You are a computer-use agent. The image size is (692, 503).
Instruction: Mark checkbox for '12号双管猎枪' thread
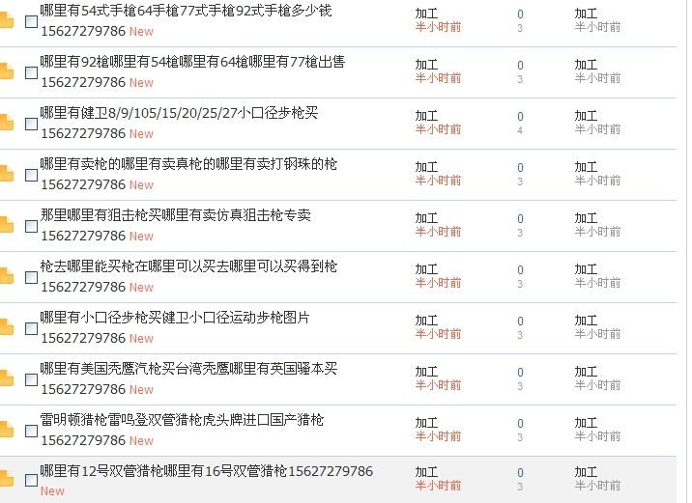[x=31, y=480]
